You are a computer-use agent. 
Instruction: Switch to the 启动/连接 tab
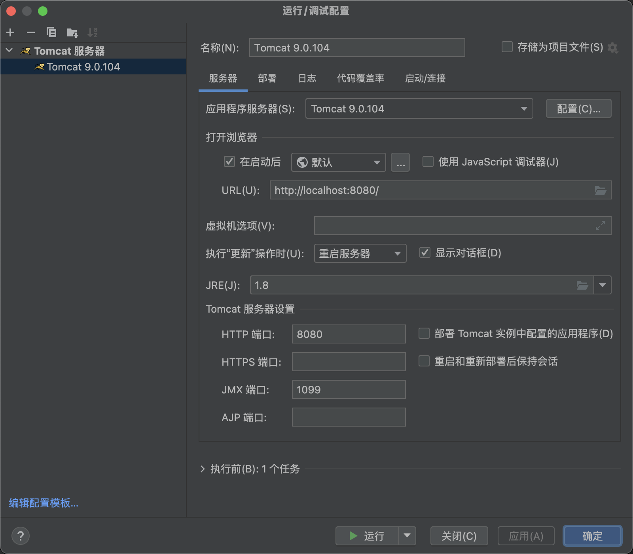pyautogui.click(x=425, y=78)
